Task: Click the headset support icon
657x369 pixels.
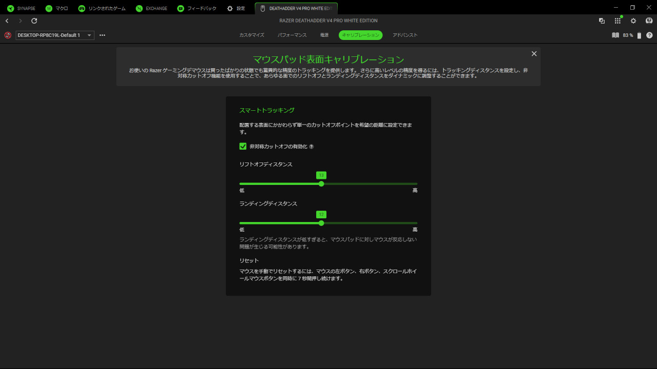Action: click(x=649, y=21)
